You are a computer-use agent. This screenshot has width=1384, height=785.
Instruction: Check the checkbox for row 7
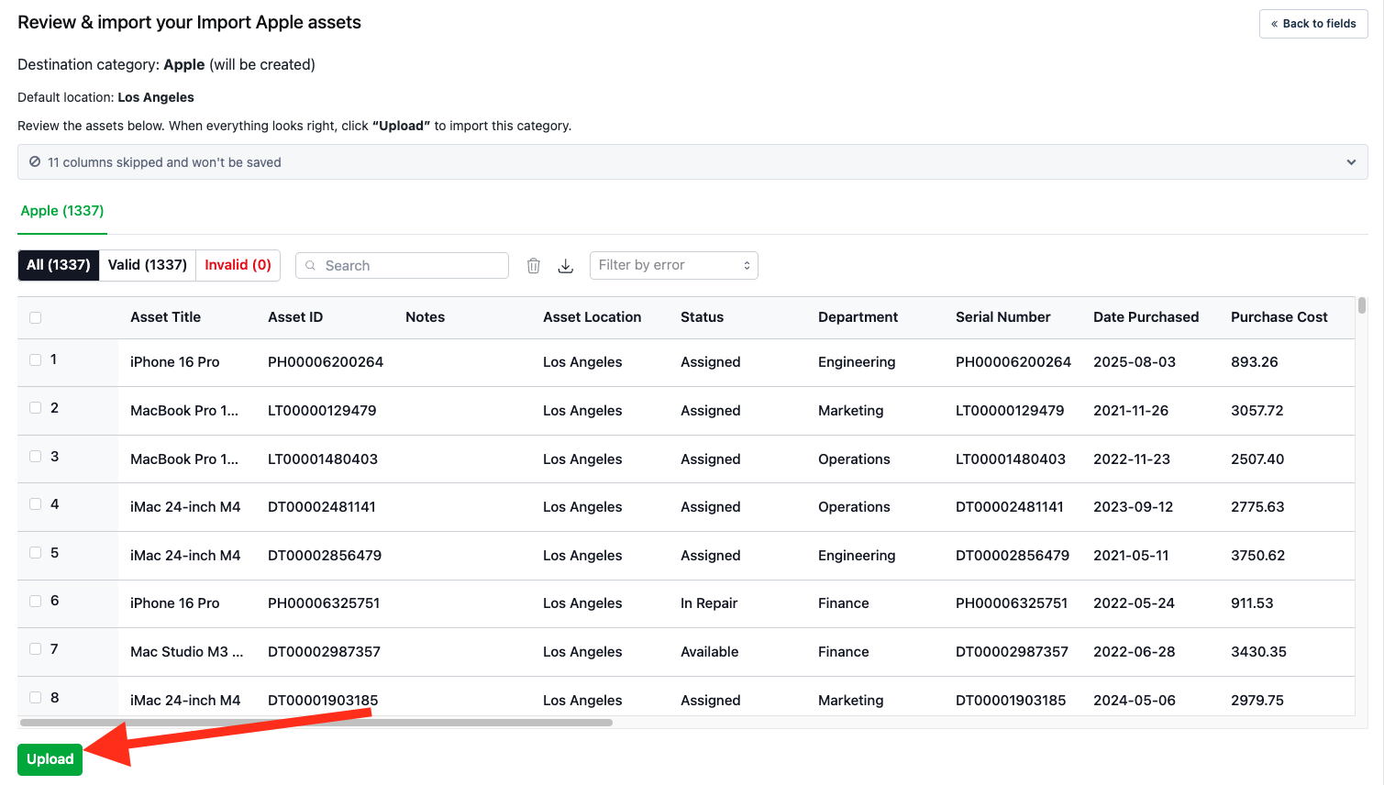(x=35, y=649)
